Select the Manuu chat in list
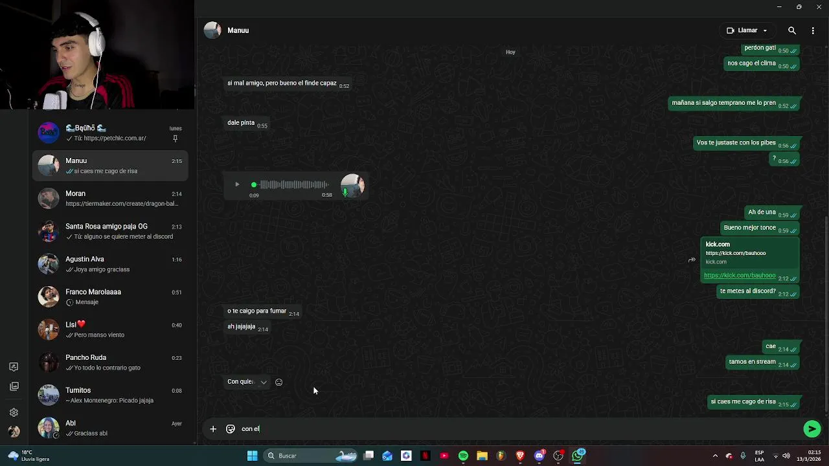This screenshot has width=829, height=466. pyautogui.click(x=110, y=166)
